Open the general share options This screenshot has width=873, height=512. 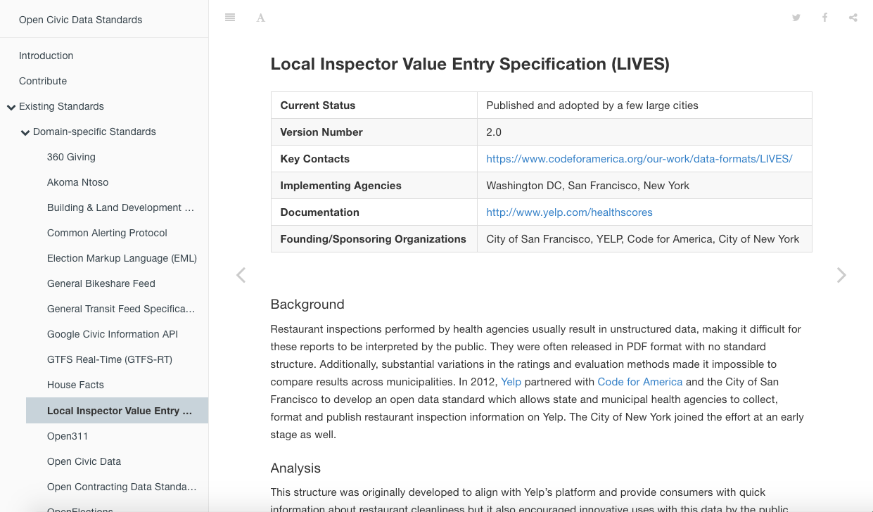(x=853, y=17)
